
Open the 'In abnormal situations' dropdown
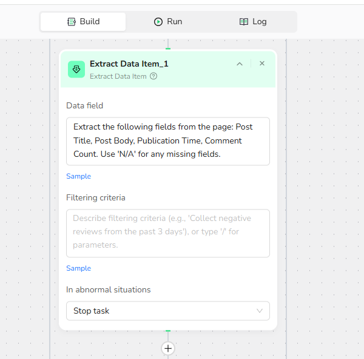pyautogui.click(x=167, y=311)
